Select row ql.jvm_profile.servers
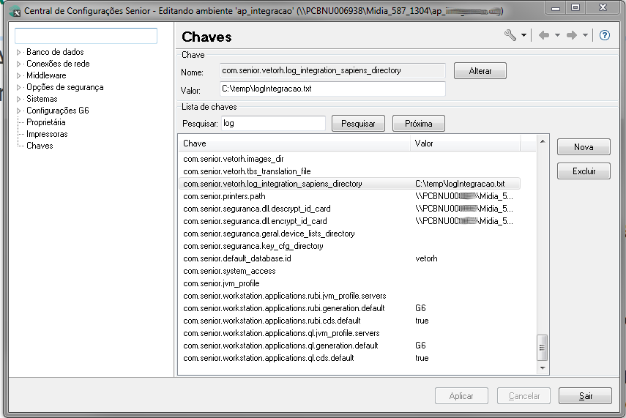Screen dimensions: 626x418 pyautogui.click(x=349, y=333)
